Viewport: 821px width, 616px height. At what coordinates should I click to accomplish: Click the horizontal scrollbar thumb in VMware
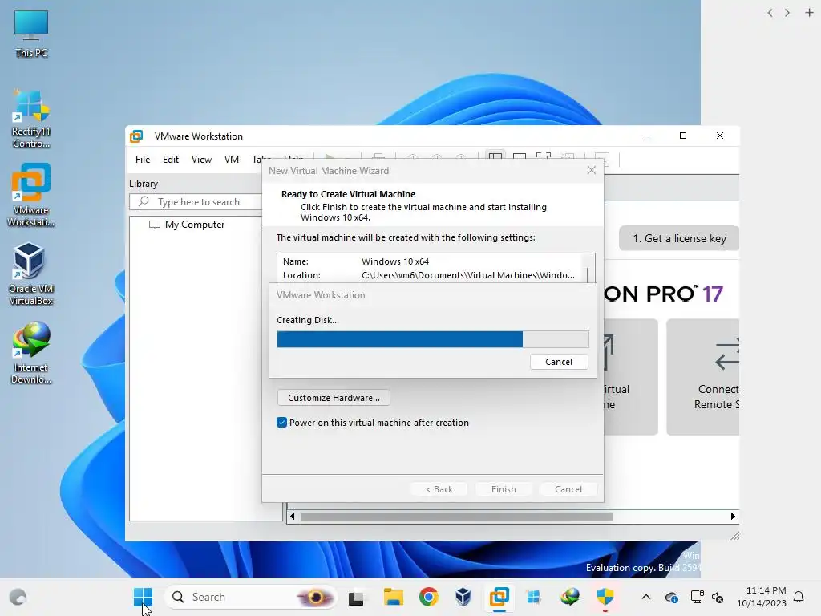[x=456, y=517]
